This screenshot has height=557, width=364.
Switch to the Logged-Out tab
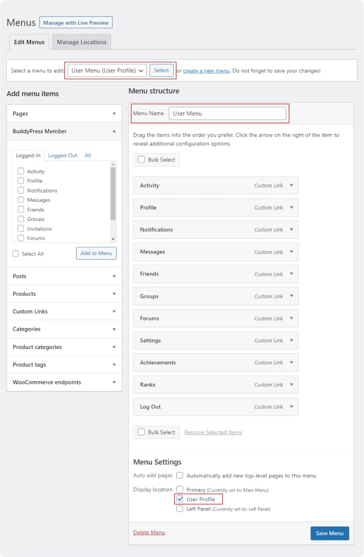(62, 155)
